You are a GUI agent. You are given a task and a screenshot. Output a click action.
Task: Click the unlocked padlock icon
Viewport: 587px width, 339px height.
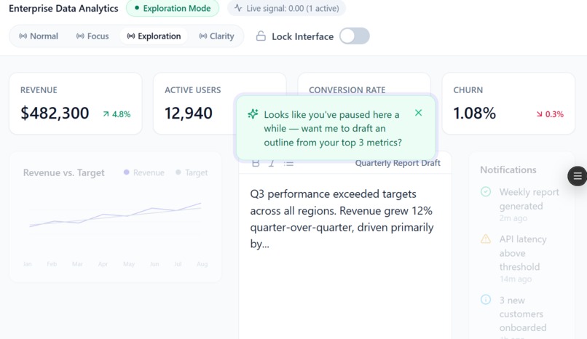261,36
